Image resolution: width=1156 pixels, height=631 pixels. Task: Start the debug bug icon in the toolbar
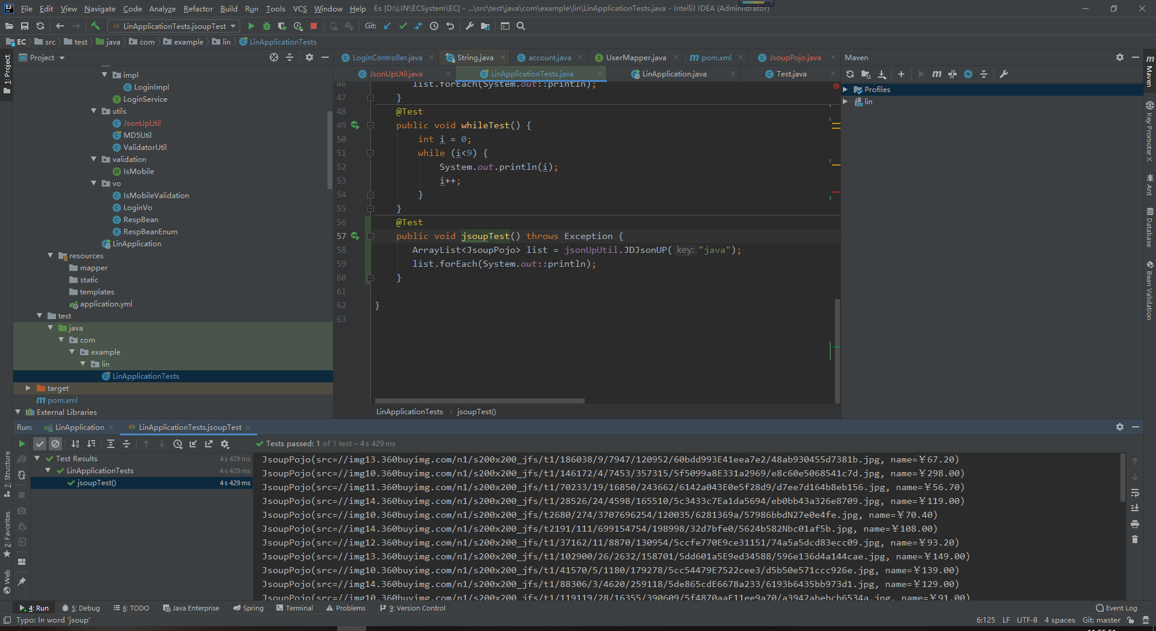click(267, 26)
